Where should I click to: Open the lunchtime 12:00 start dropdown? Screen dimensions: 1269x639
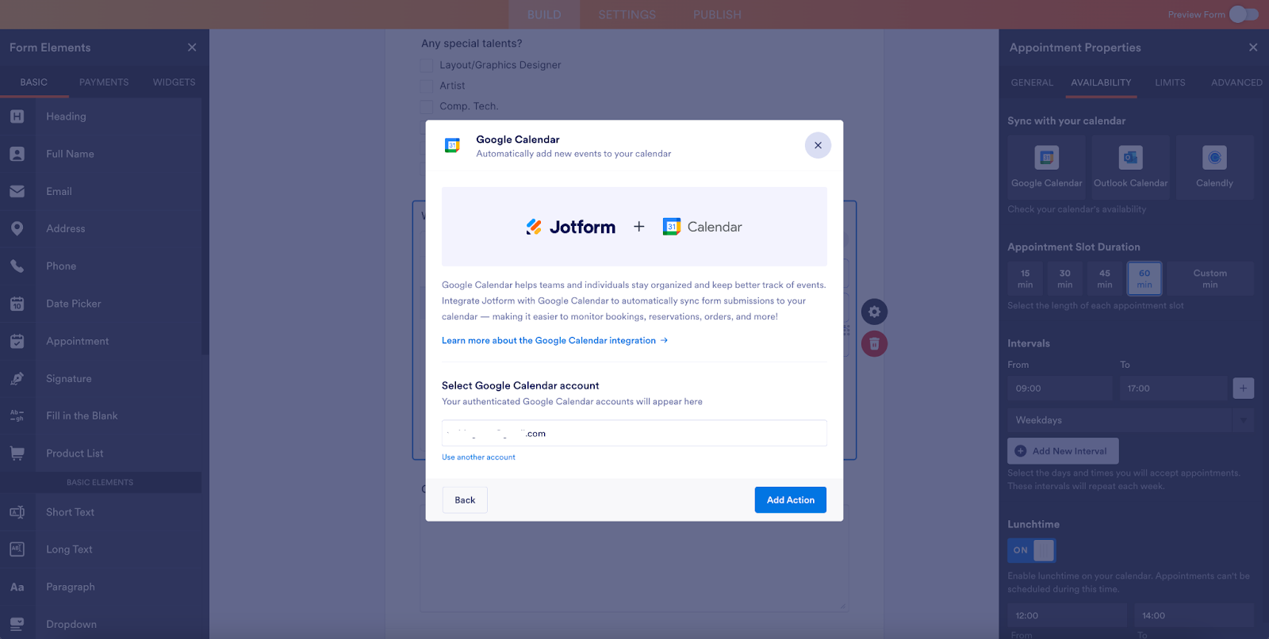(1068, 615)
